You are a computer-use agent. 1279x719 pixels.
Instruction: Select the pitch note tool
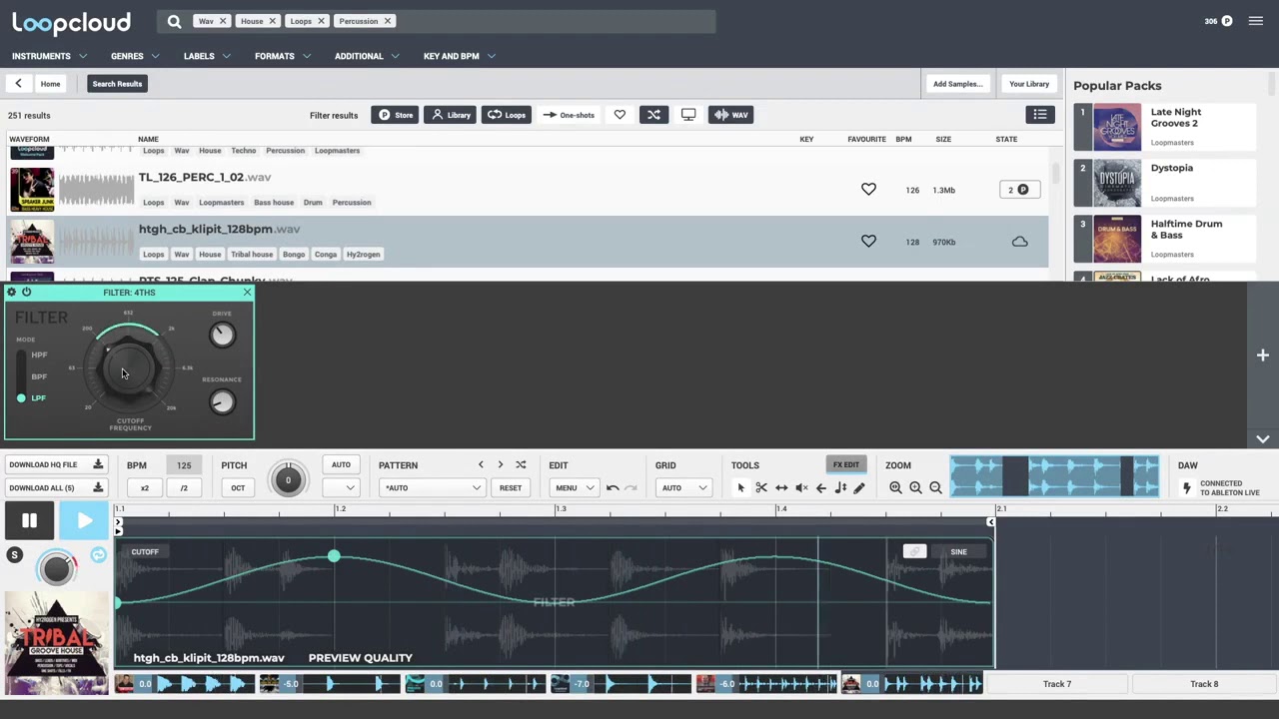point(840,488)
